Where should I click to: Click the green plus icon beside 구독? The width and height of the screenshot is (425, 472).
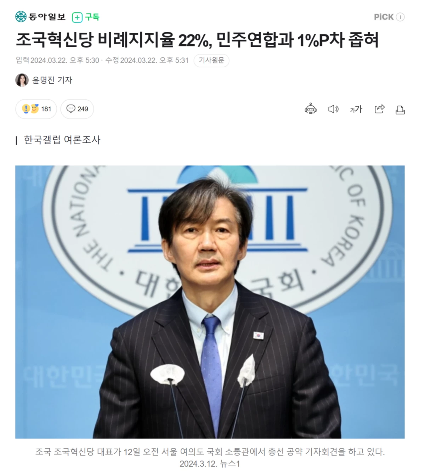[x=77, y=17]
